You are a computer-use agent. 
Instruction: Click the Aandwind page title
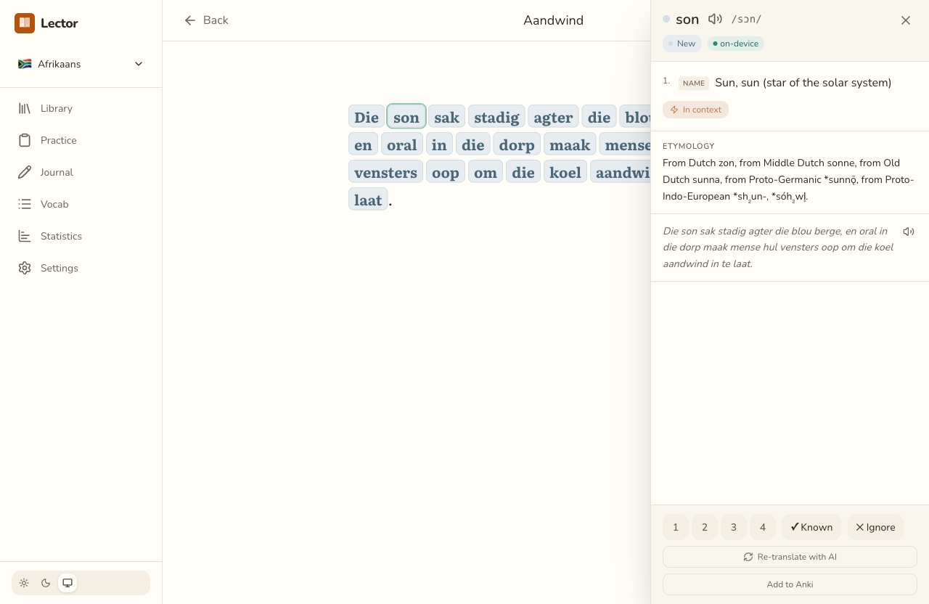pyautogui.click(x=553, y=20)
